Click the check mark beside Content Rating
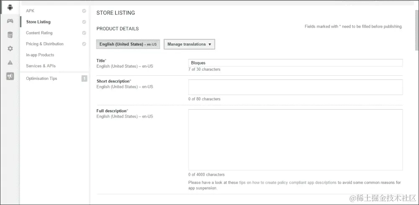Screen dimensions: 419x205 (x=84, y=33)
